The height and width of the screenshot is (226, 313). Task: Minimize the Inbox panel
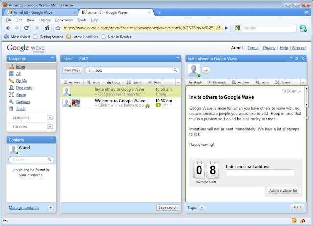pos(178,58)
